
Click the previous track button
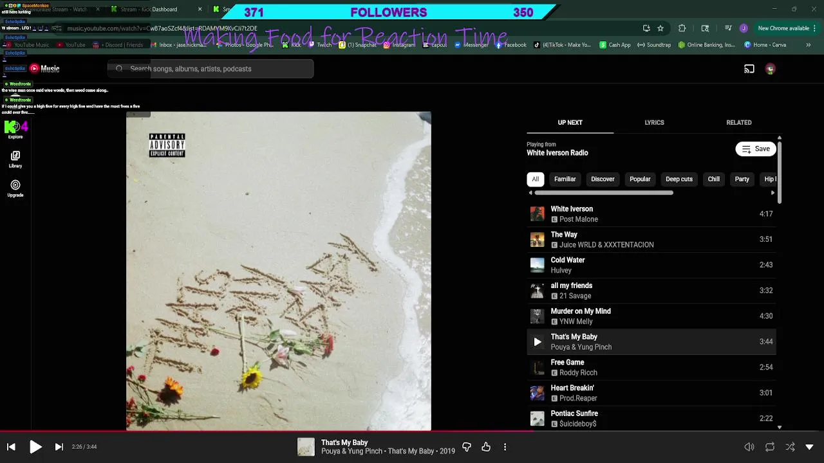pyautogui.click(x=11, y=447)
